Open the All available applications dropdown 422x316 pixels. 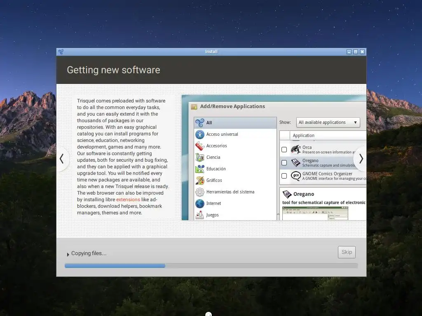pos(328,123)
